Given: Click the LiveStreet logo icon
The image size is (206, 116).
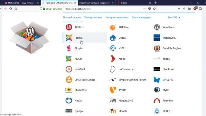Looking at the screenshot, I should tap(157, 69).
